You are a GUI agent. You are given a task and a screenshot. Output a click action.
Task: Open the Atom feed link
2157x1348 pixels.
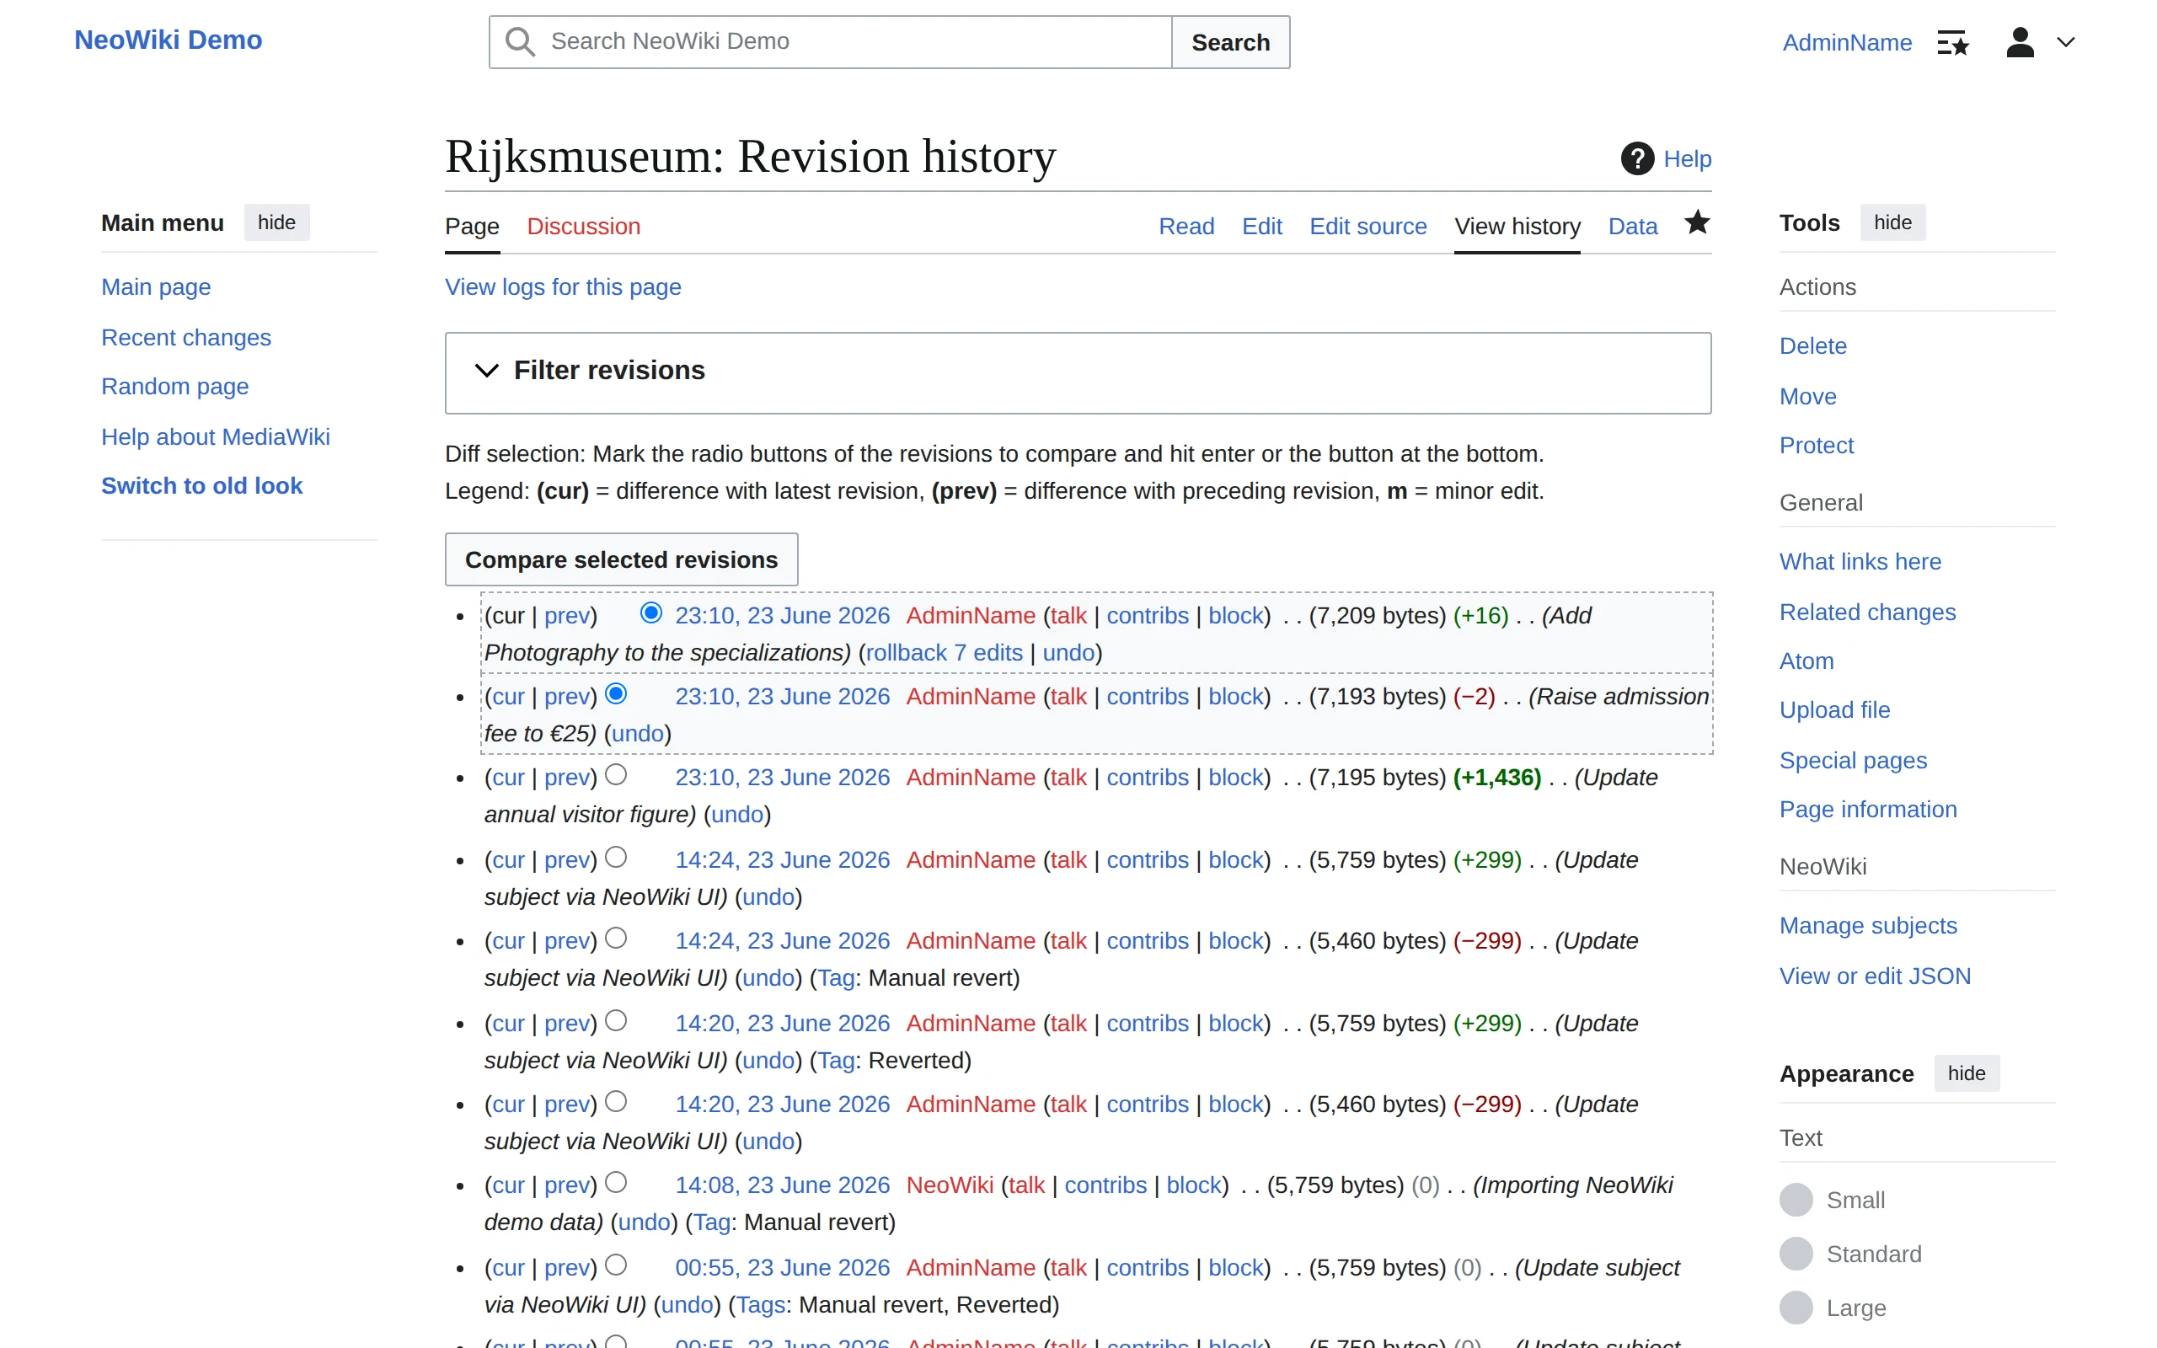tap(1806, 661)
